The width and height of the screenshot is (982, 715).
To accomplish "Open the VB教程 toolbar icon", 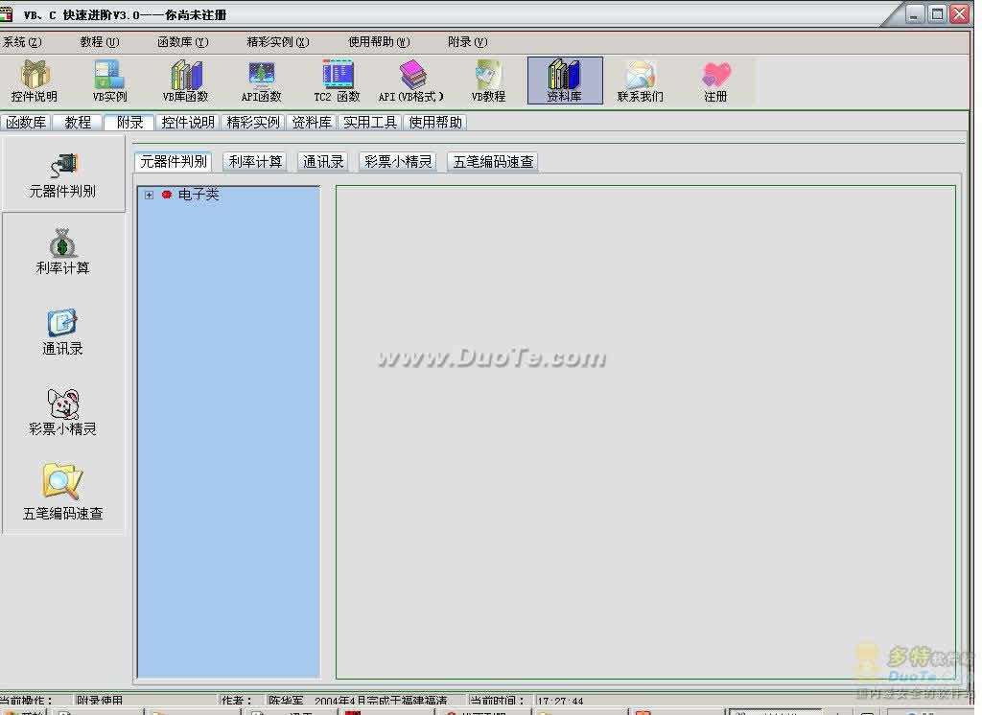I will point(488,76).
